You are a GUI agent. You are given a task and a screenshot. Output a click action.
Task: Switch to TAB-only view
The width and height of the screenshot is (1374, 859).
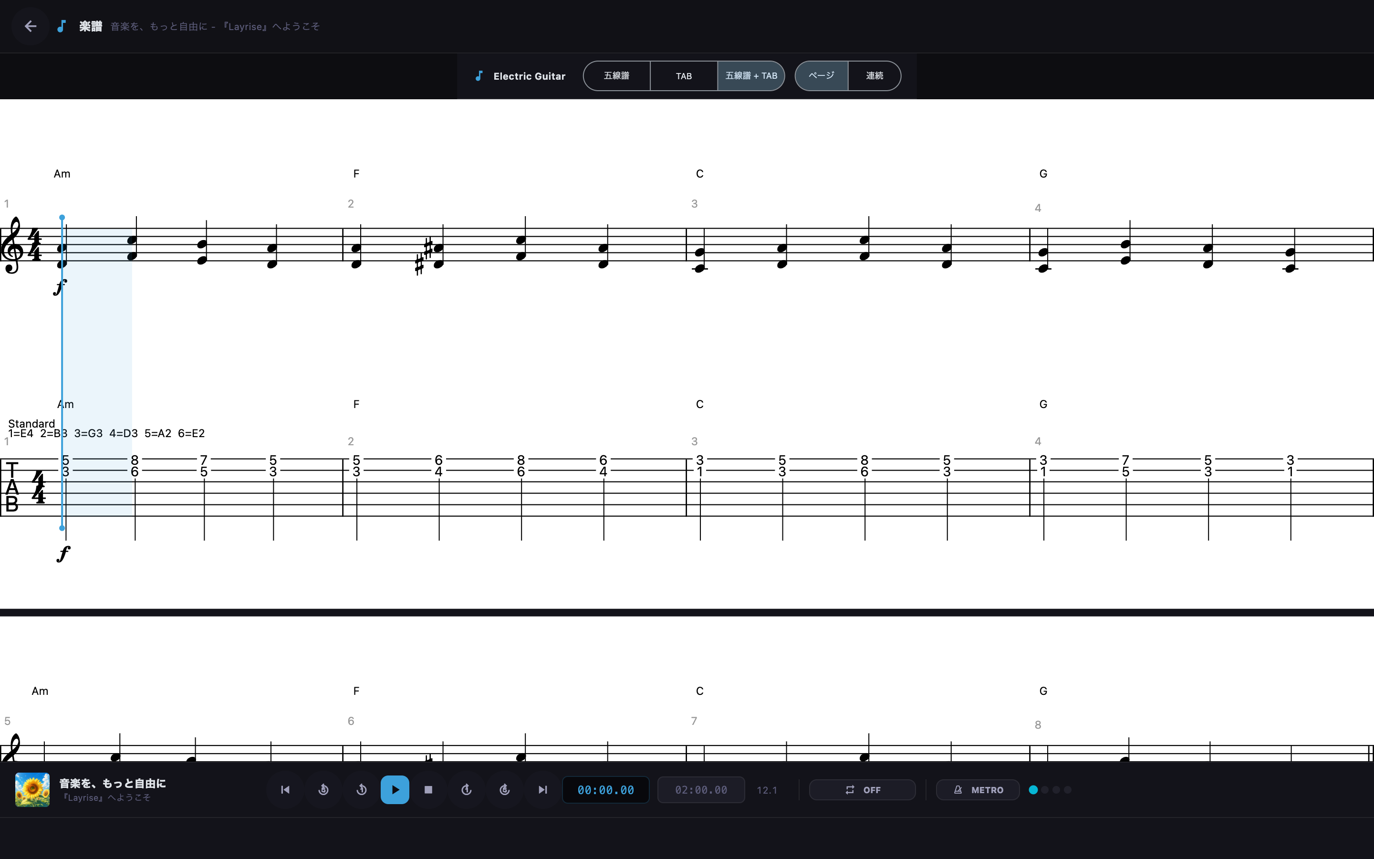point(684,75)
